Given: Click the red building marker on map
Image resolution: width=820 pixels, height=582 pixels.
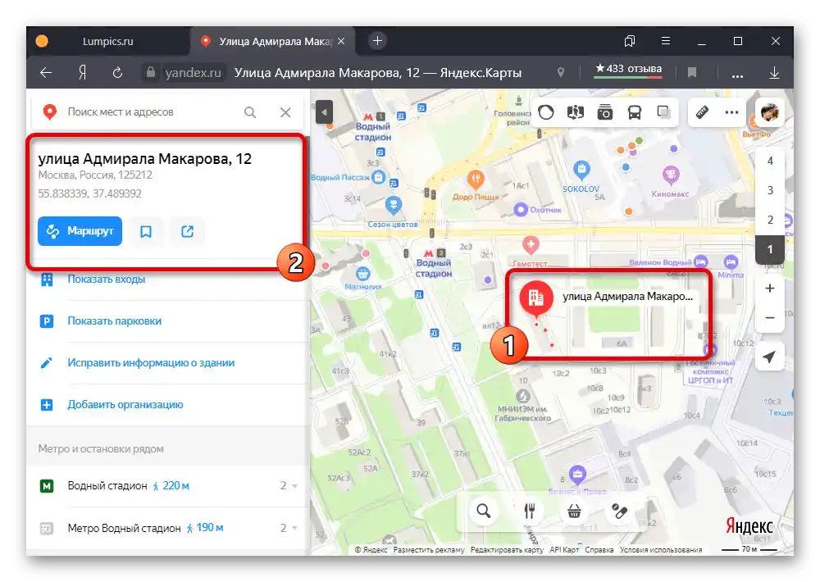Looking at the screenshot, I should 536,298.
